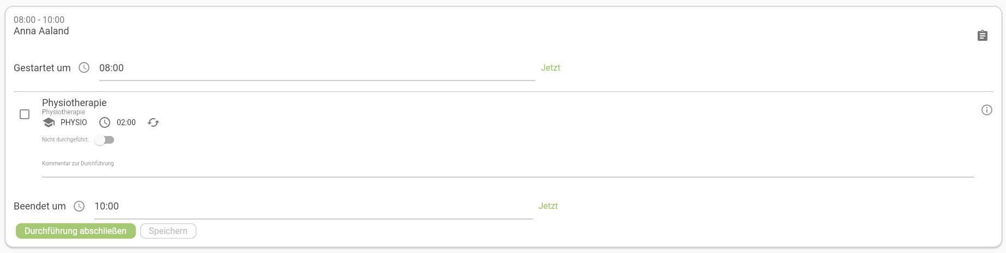
Task: Click the Speichern button
Action: pos(168,231)
